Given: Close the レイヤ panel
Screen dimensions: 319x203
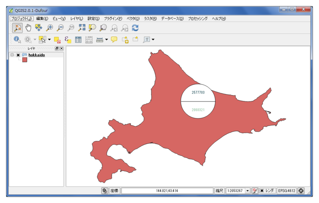Looking at the screenshot, I should tap(61, 48).
